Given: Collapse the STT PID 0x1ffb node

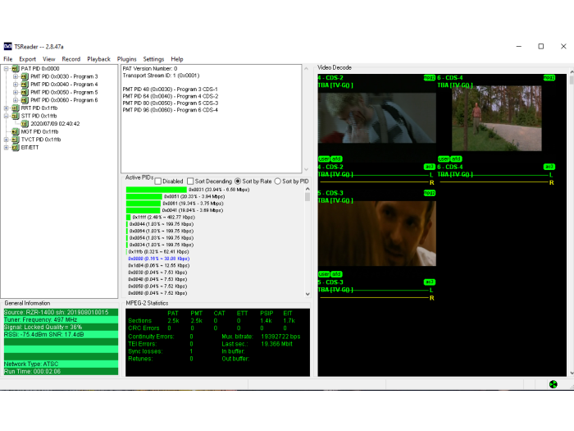Looking at the screenshot, I should [7, 116].
